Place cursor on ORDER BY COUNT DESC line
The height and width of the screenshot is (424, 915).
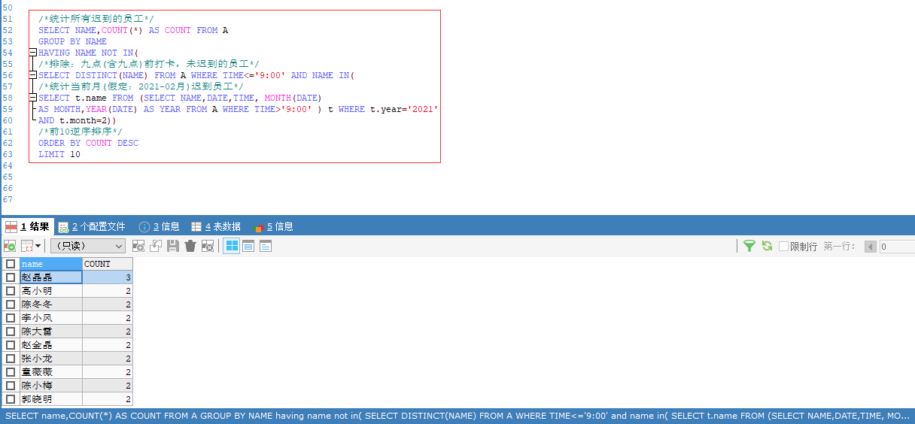[89, 143]
